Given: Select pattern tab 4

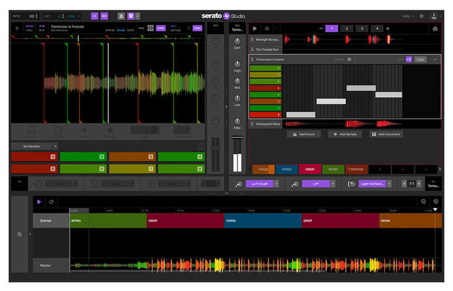Looking at the screenshot, I should tap(377, 29).
